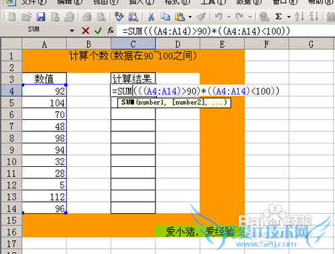Screen dimensions: 335x254
Task: Click the Open file folder icon
Action: point(26,17)
